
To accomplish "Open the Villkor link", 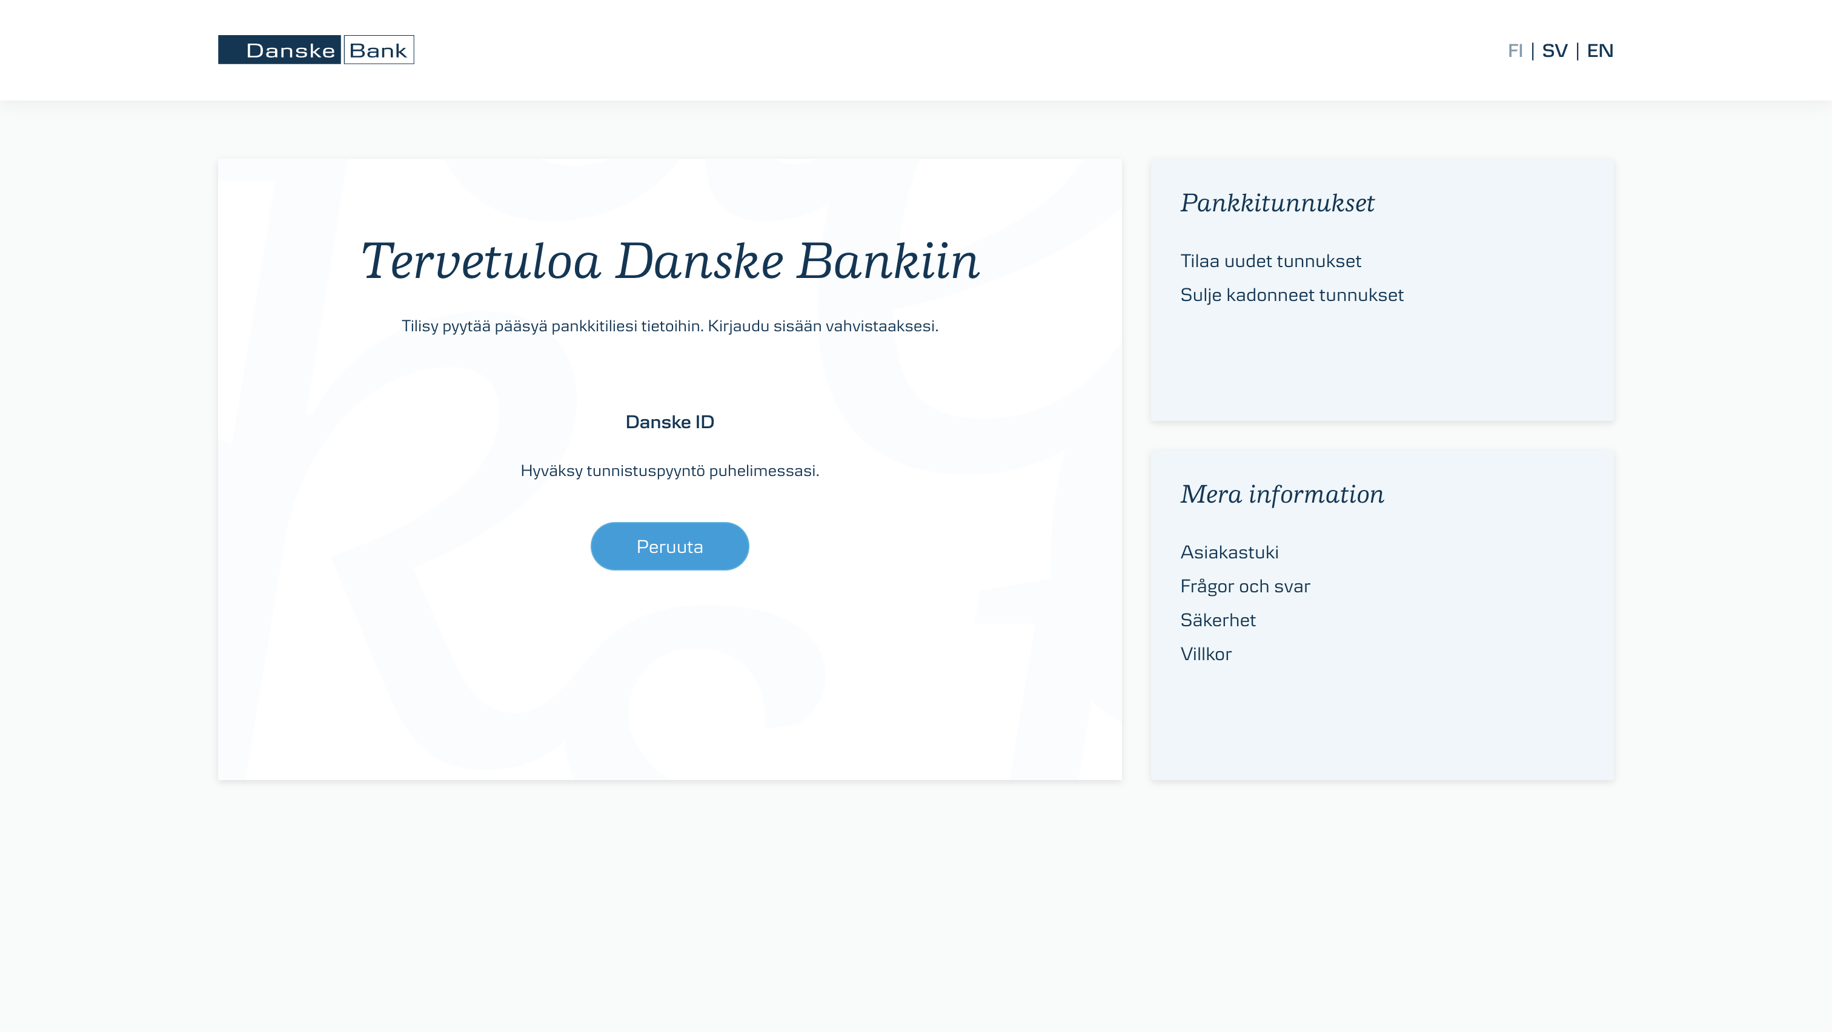I will point(1206,654).
